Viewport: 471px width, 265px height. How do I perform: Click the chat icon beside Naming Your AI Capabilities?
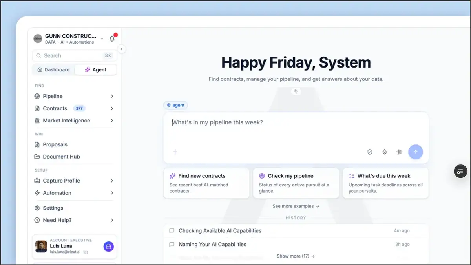tap(172, 244)
